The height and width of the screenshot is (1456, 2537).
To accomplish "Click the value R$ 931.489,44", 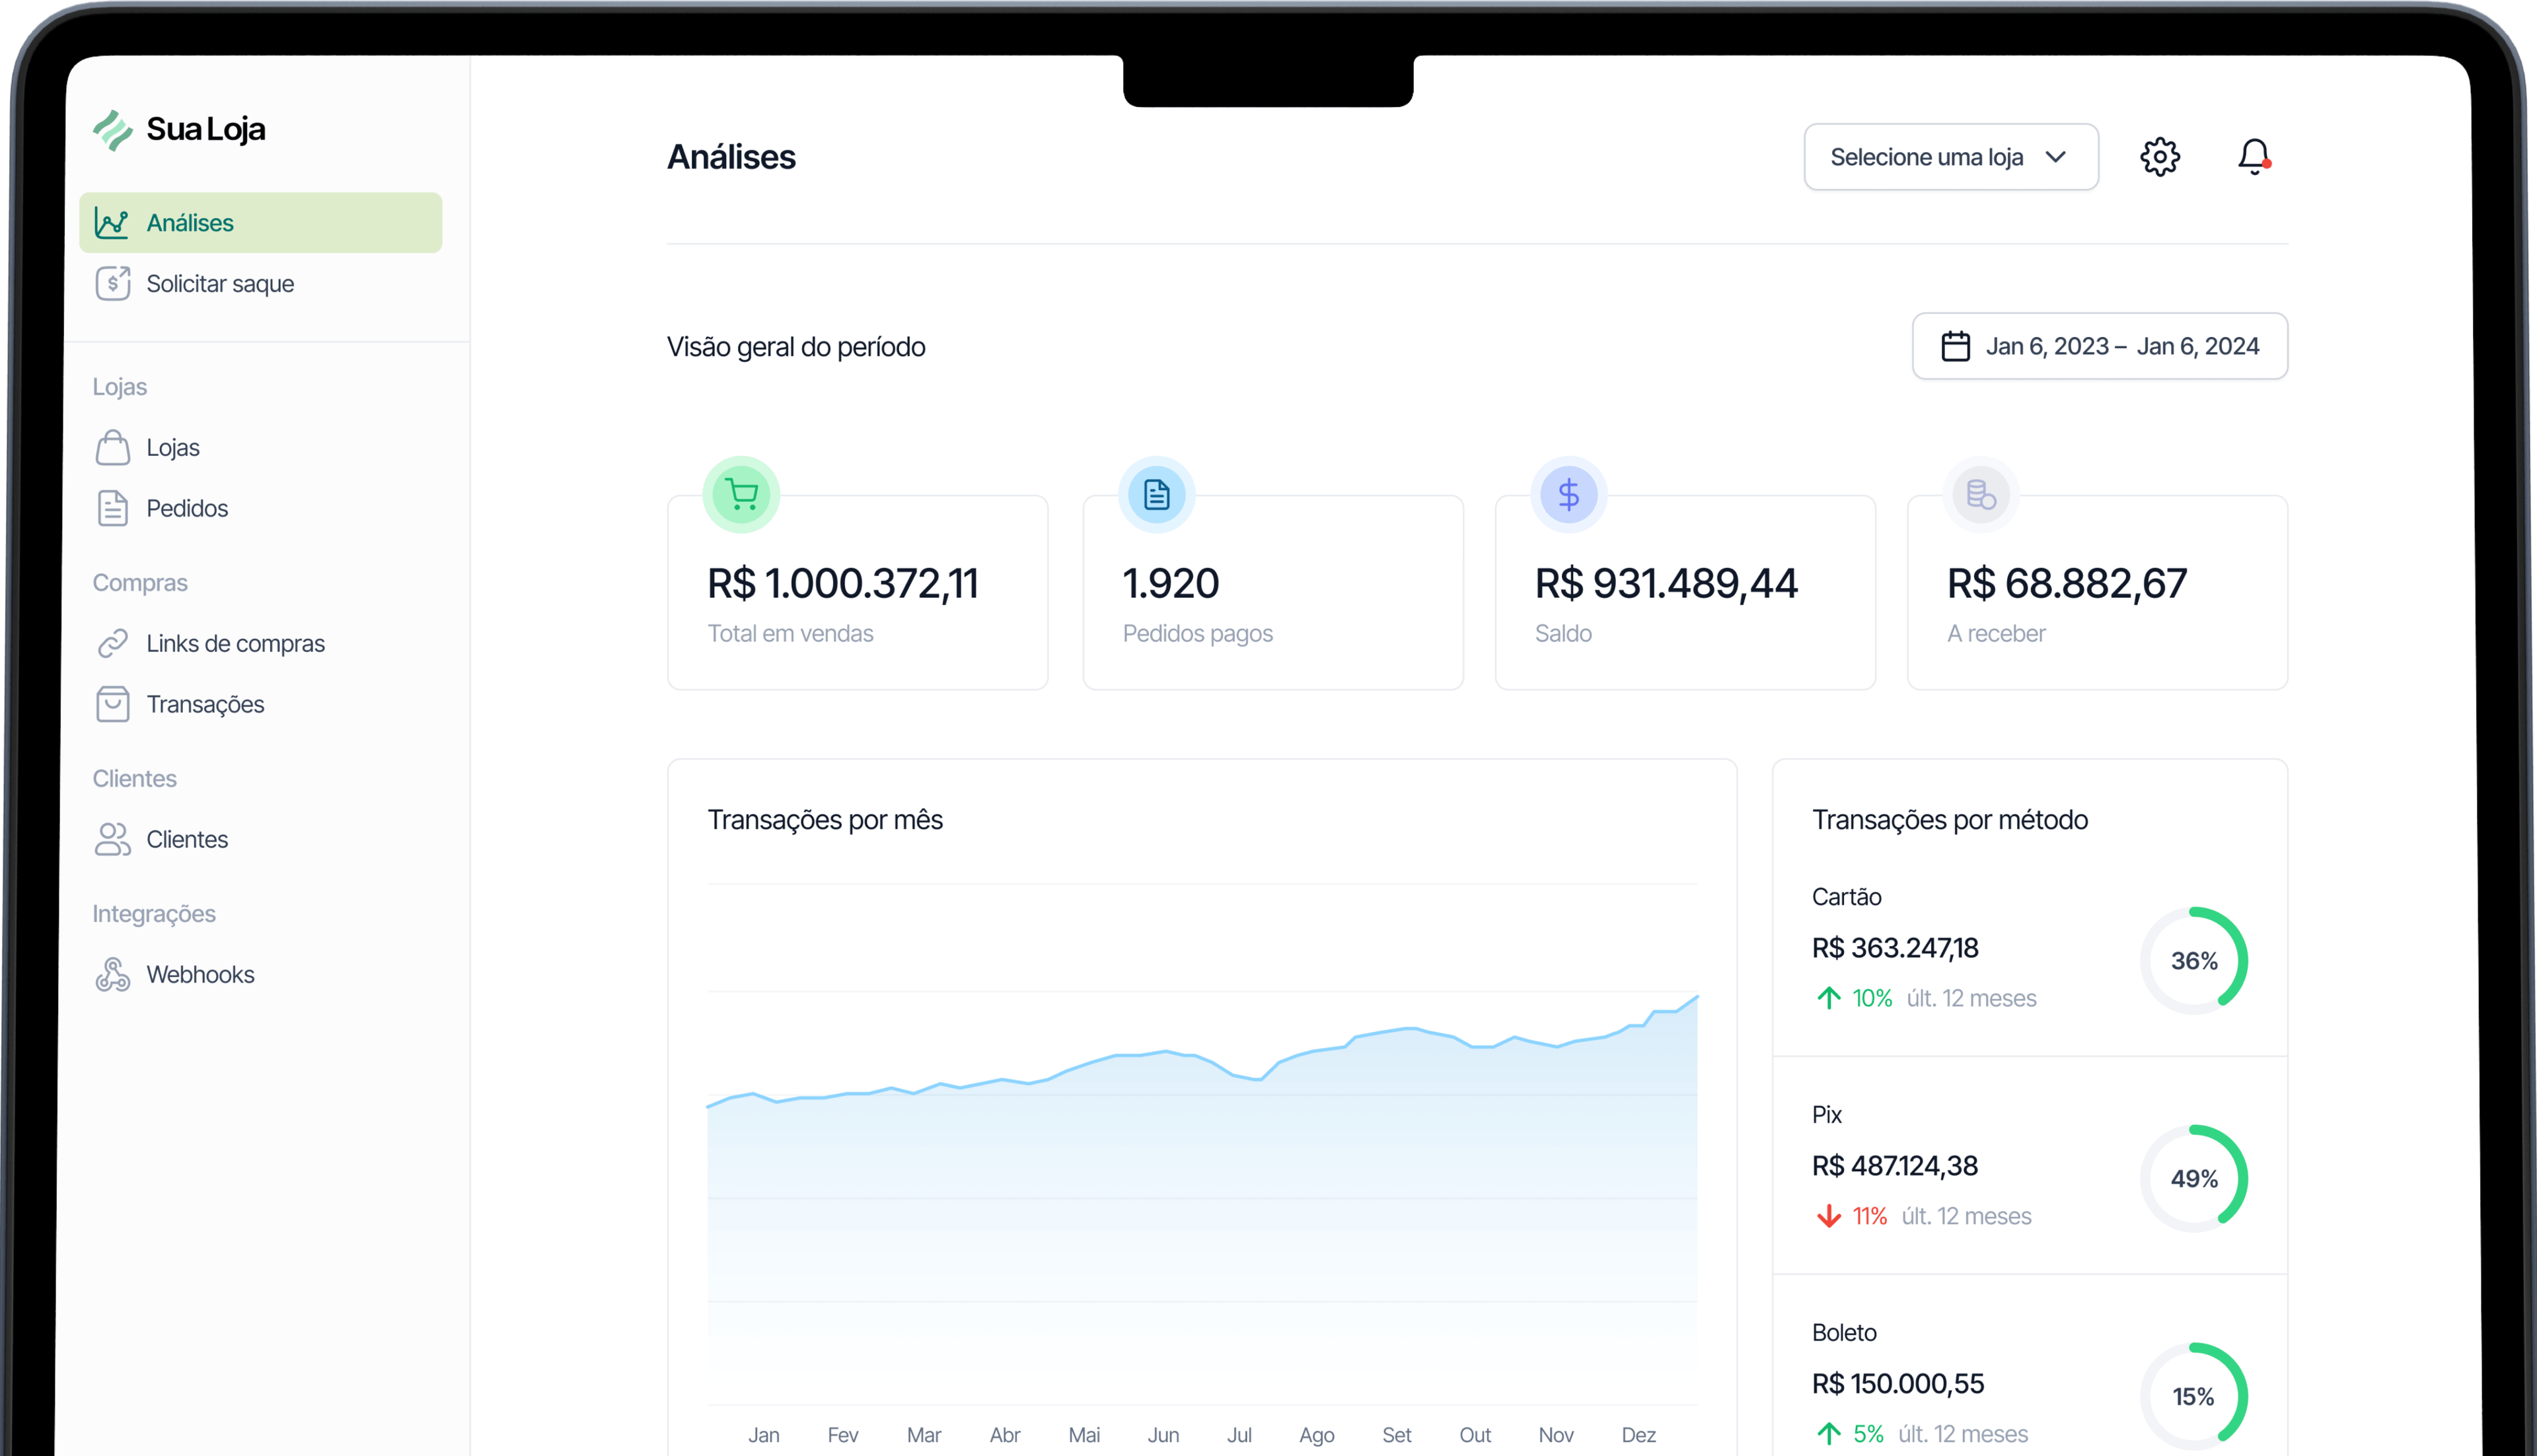I will [1666, 584].
